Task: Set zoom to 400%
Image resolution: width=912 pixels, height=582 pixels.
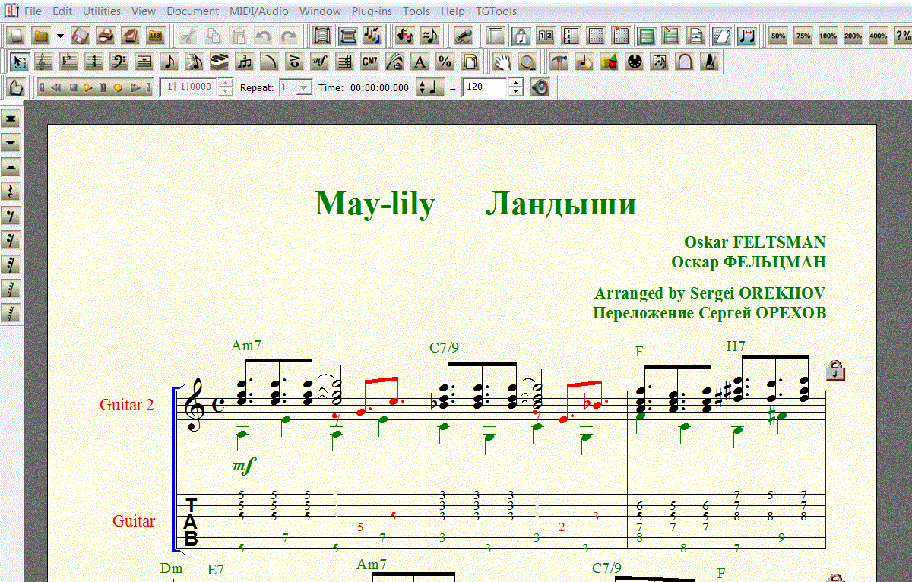Action: coord(879,36)
